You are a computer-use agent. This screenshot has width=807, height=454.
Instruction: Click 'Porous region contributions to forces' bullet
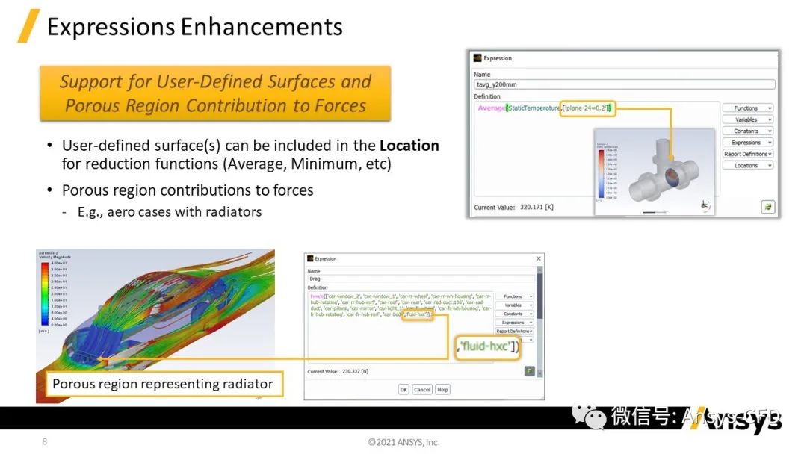point(188,190)
